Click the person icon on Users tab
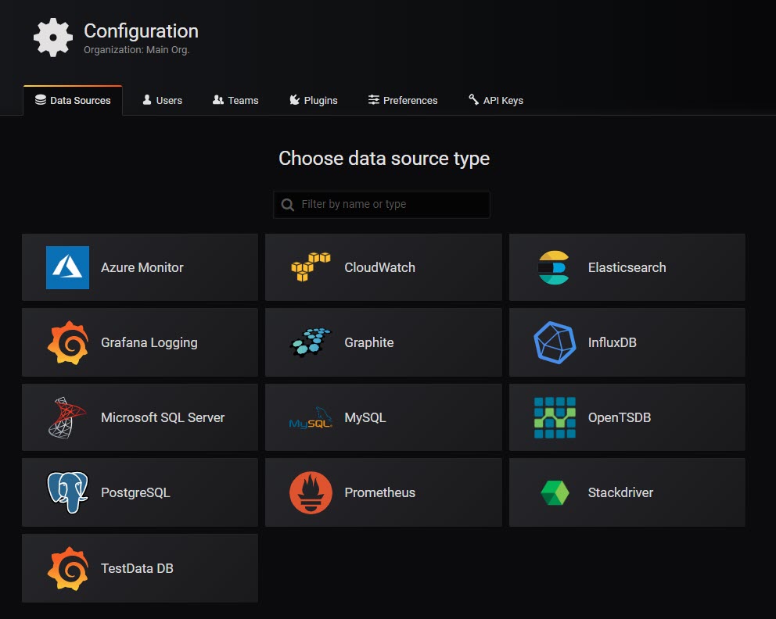 click(x=147, y=100)
